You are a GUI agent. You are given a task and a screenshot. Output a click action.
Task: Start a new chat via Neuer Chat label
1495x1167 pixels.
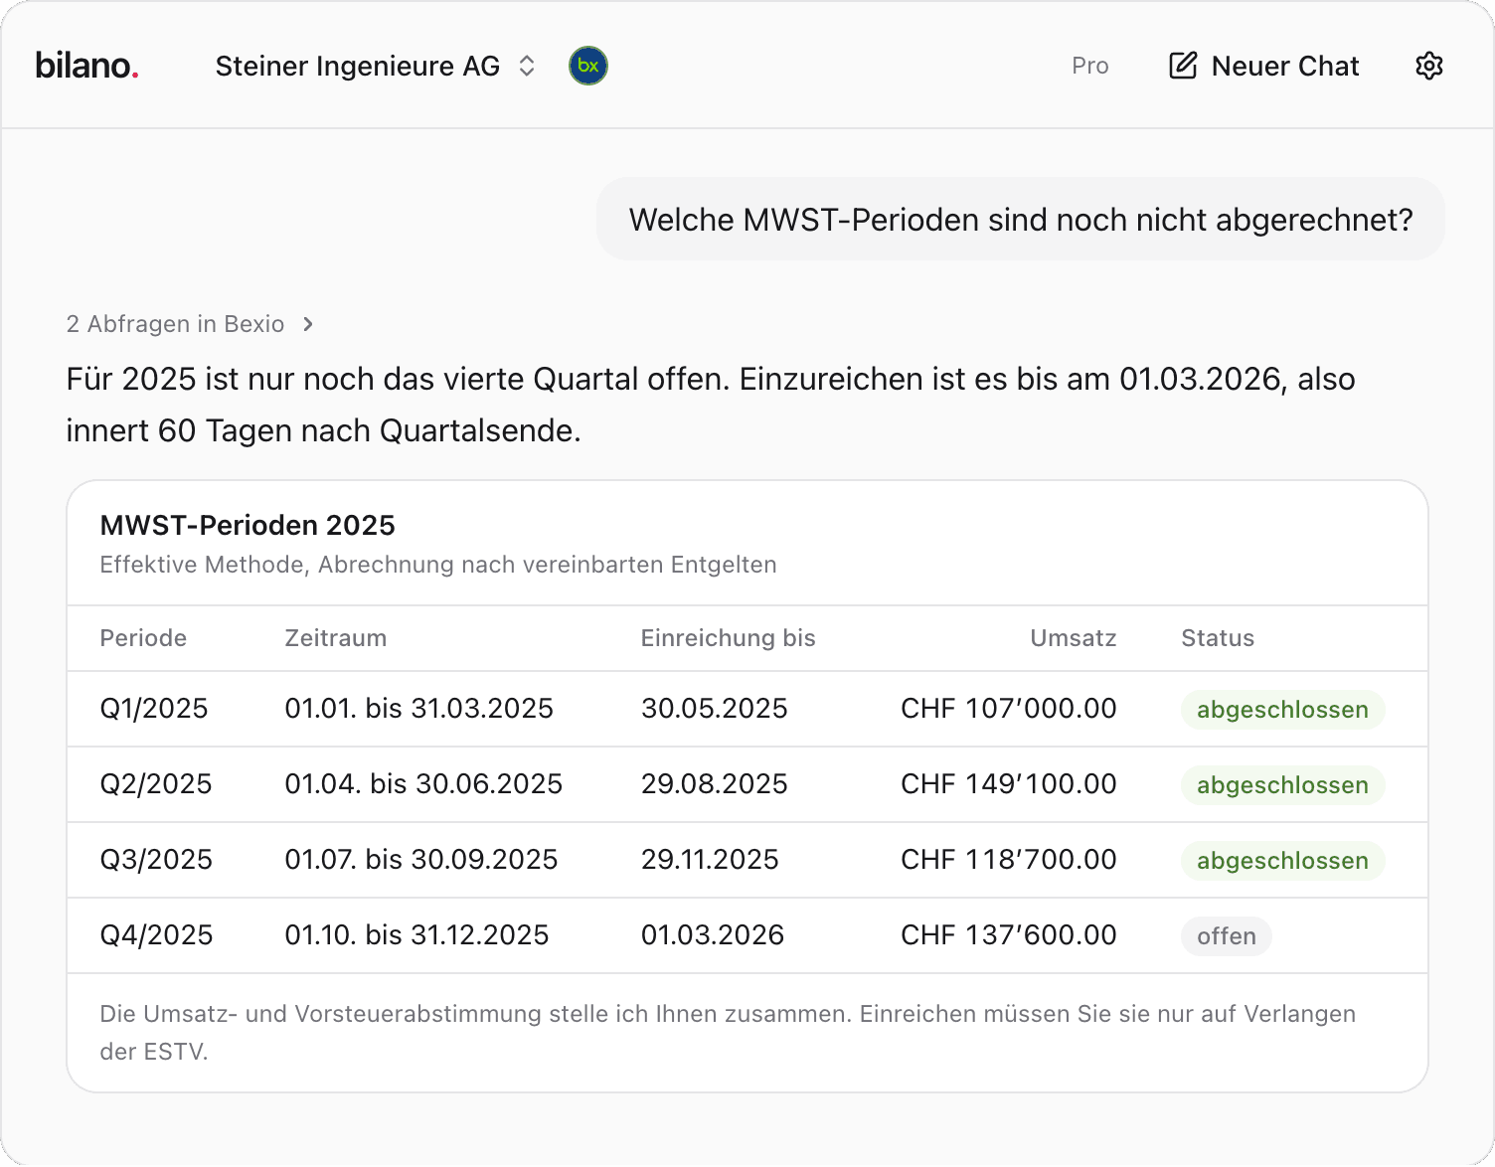click(1285, 66)
